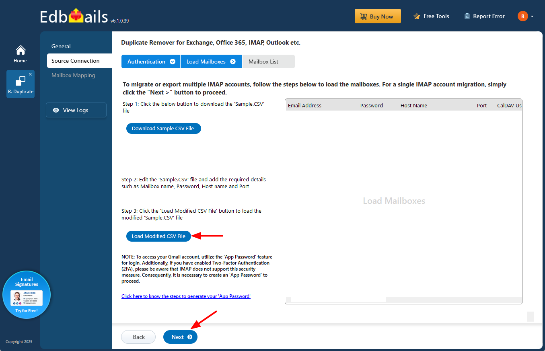Close the R. Duplicate sidebar item
The height and width of the screenshot is (351, 545).
tap(31, 75)
